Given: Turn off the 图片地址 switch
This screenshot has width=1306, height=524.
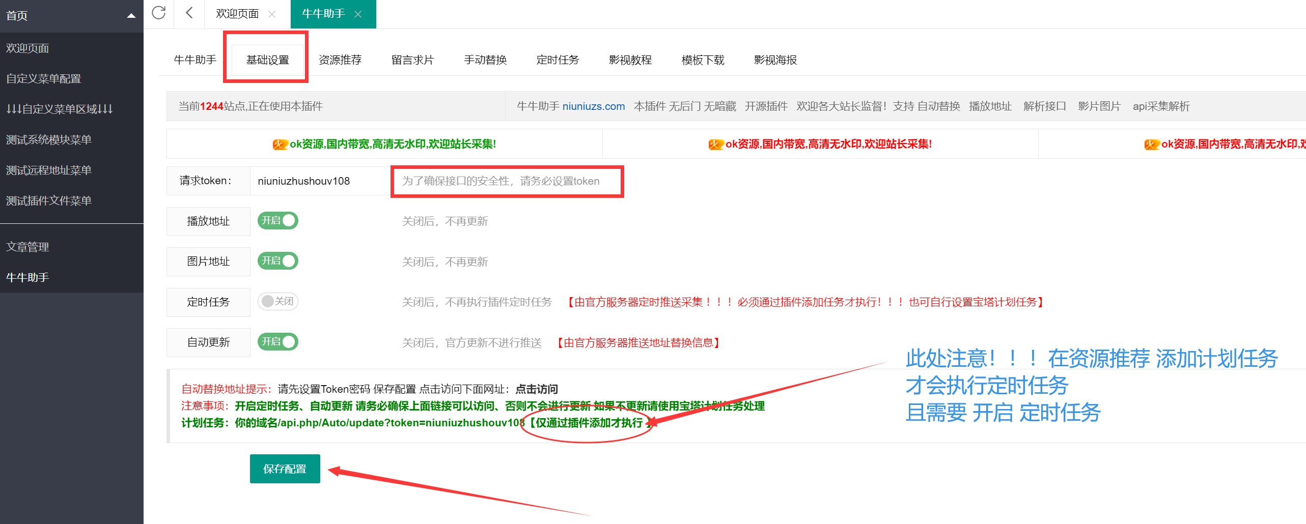Looking at the screenshot, I should pos(277,261).
